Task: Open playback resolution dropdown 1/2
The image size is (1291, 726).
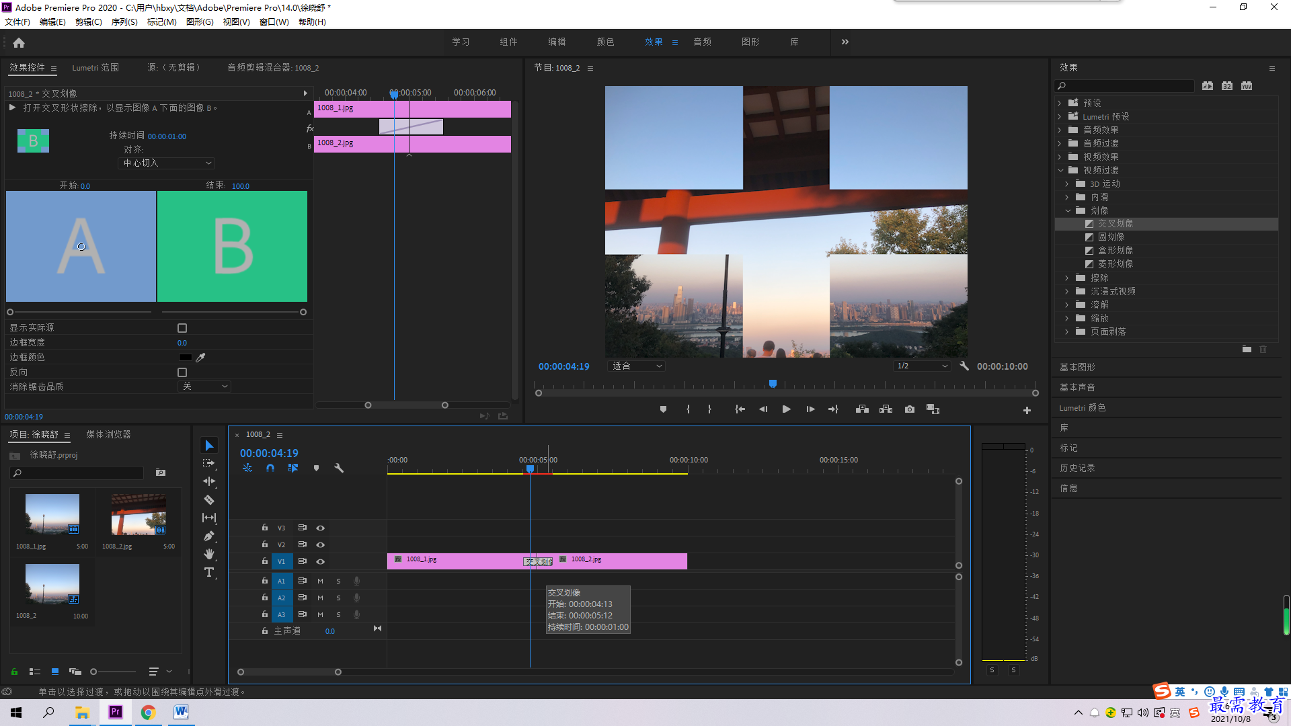Action: tap(922, 366)
